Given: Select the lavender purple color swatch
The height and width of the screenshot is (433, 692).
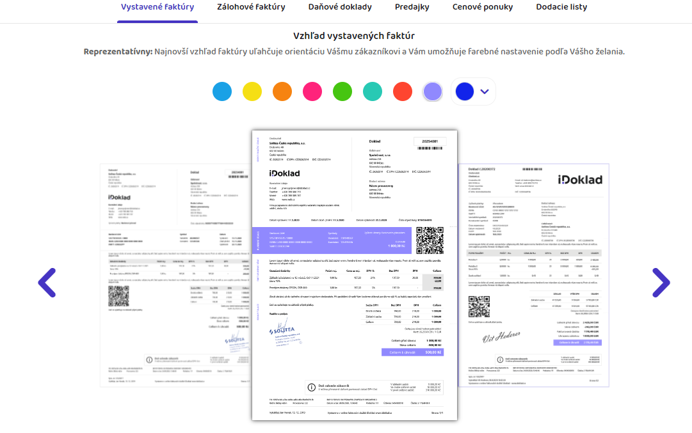Looking at the screenshot, I should tap(433, 91).
